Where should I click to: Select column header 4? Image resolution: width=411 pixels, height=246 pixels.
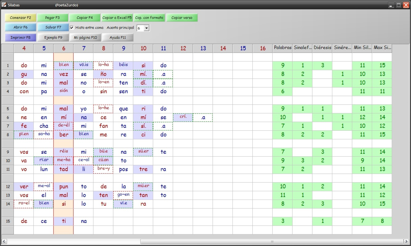(24, 48)
